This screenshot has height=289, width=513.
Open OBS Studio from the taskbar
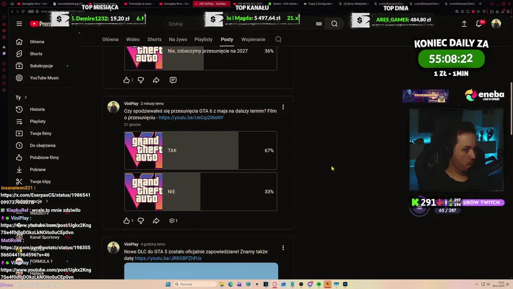coord(301,284)
